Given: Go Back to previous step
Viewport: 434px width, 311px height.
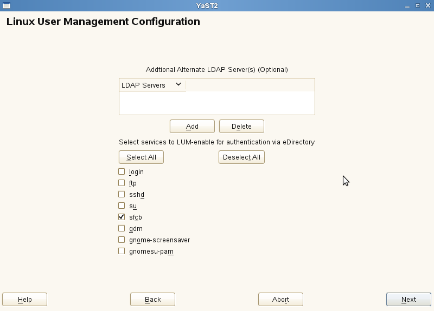Looking at the screenshot, I should (152, 300).
